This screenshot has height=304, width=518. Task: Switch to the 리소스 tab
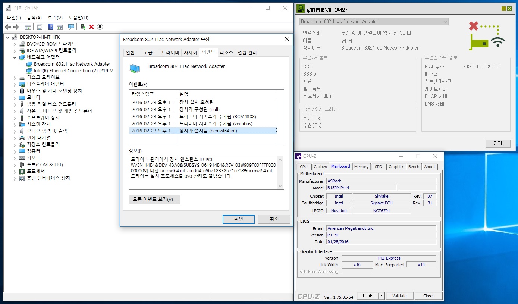(x=226, y=53)
